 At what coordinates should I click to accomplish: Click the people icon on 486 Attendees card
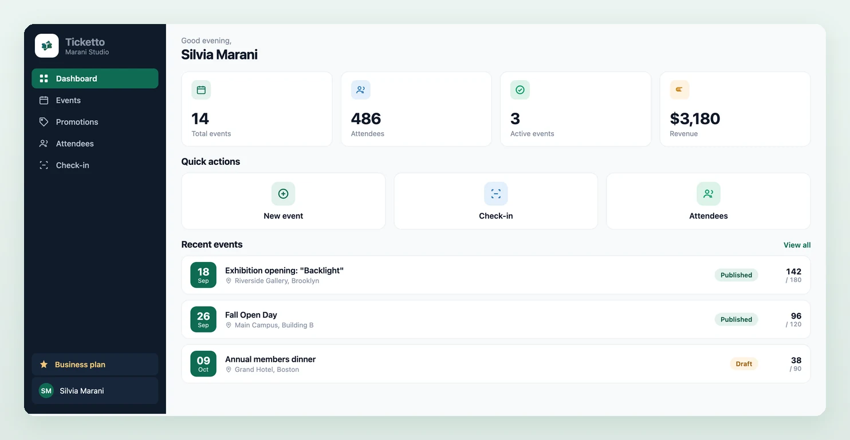[x=360, y=90]
